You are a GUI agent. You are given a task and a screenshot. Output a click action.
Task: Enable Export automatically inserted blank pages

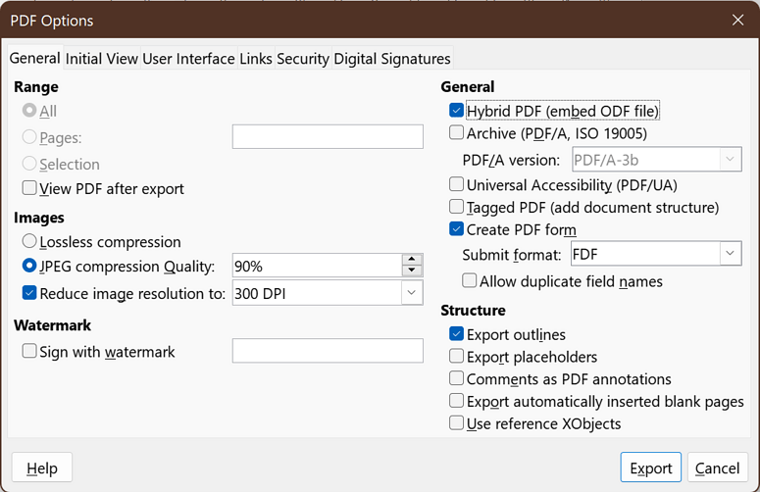[x=457, y=401]
